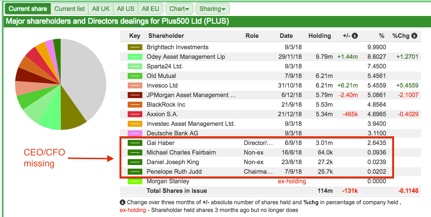431x217 pixels.
Task: Click Investec yellow key swatch
Action: 135,124
